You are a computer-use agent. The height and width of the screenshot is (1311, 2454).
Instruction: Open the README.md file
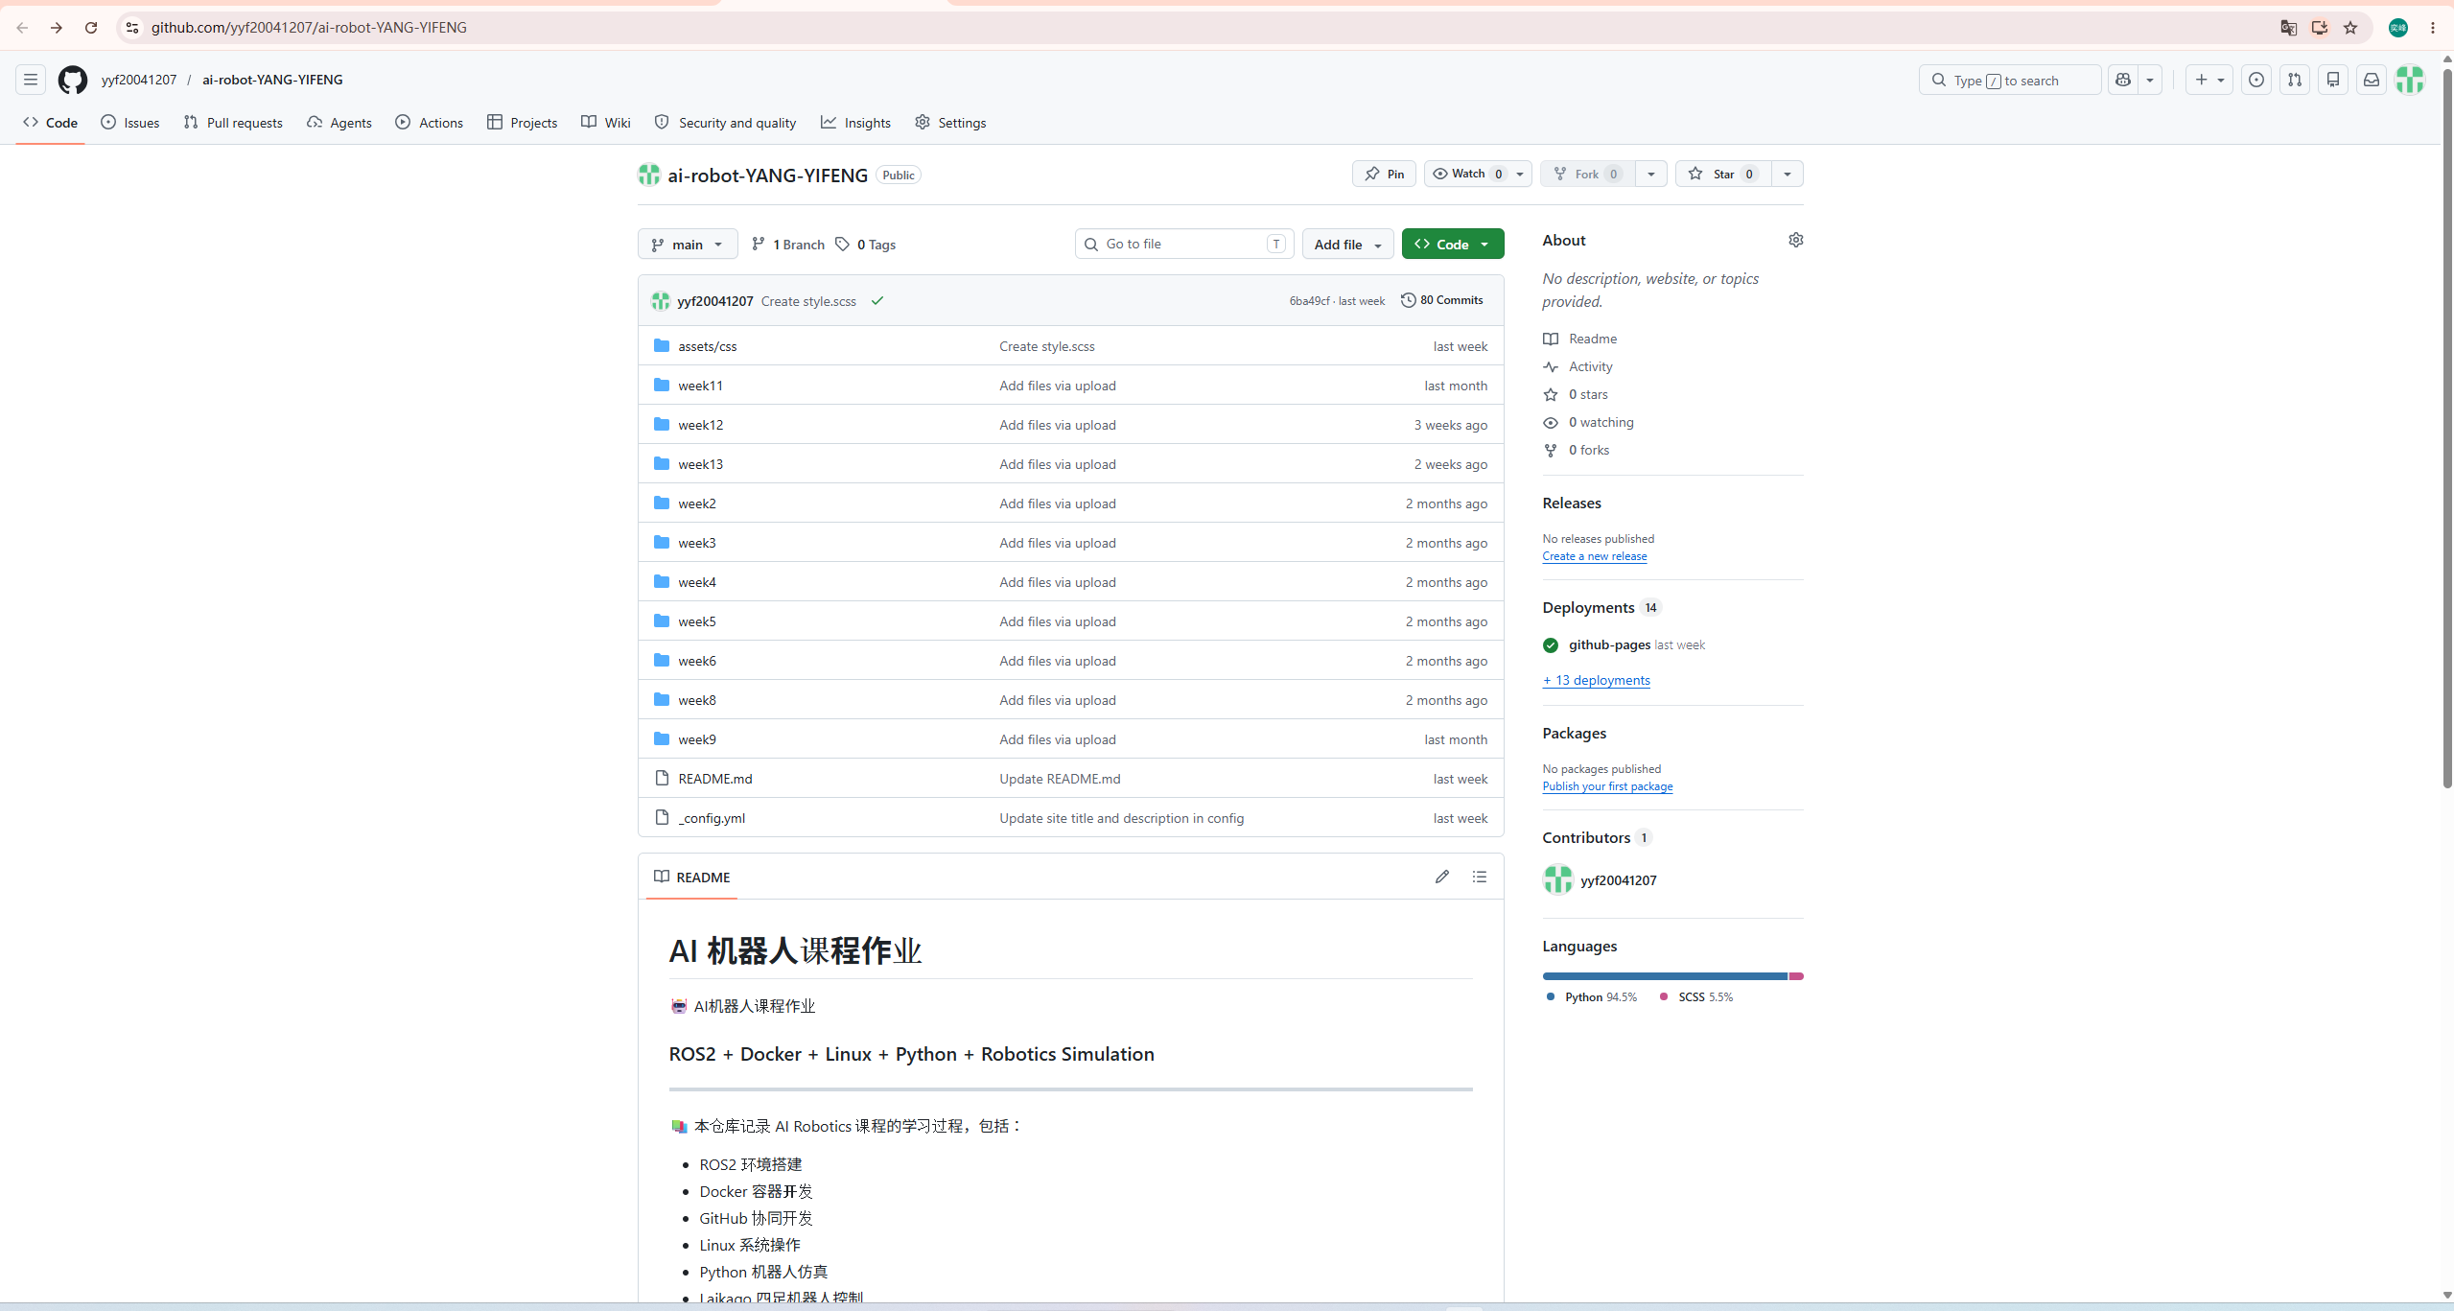point(714,779)
